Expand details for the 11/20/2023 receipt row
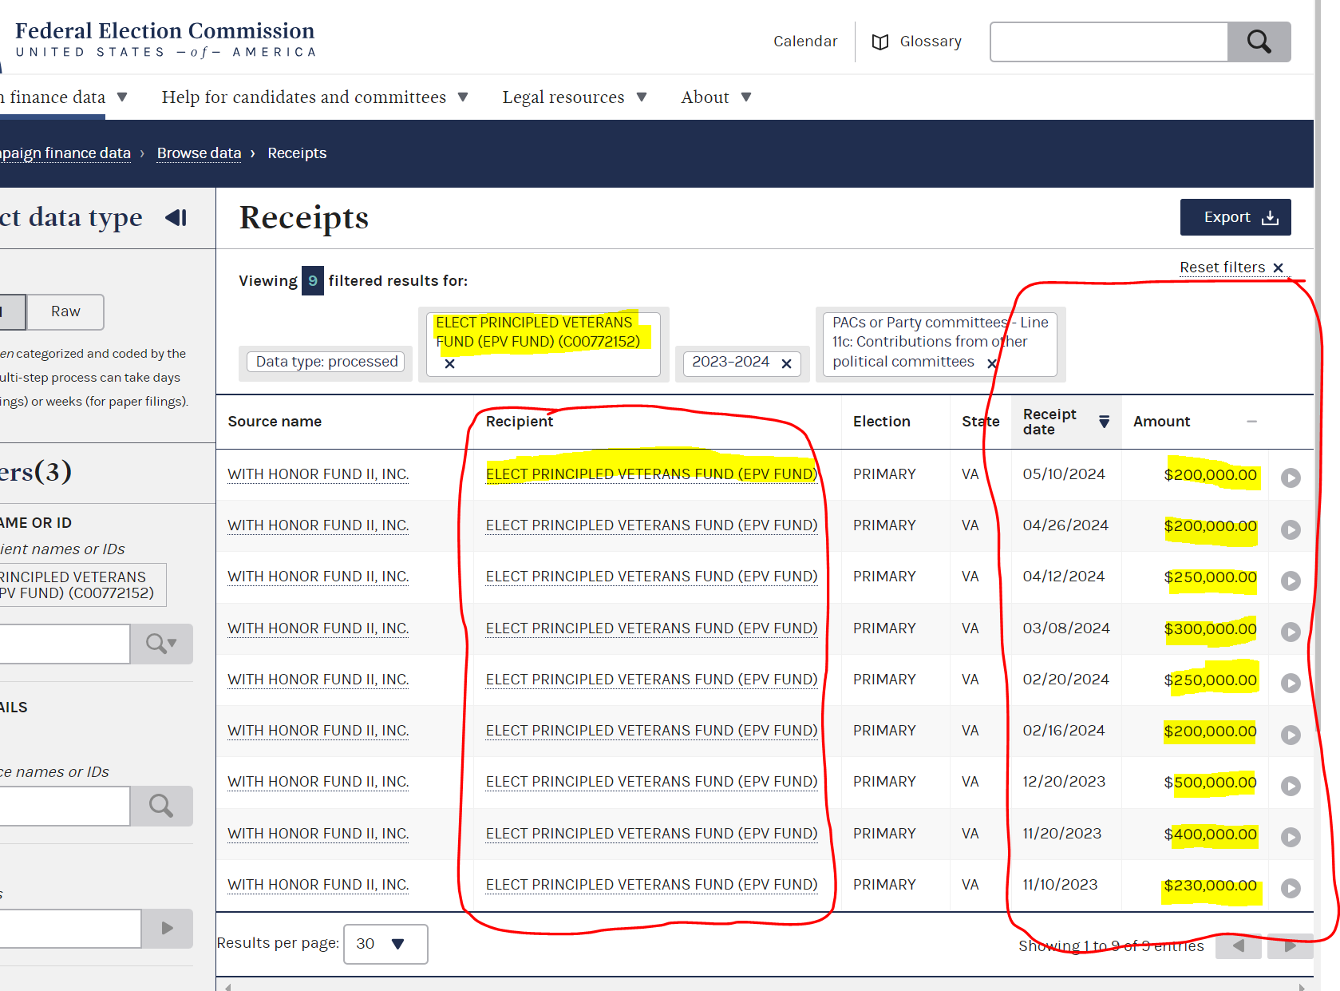This screenshot has height=991, width=1340. 1291,837
